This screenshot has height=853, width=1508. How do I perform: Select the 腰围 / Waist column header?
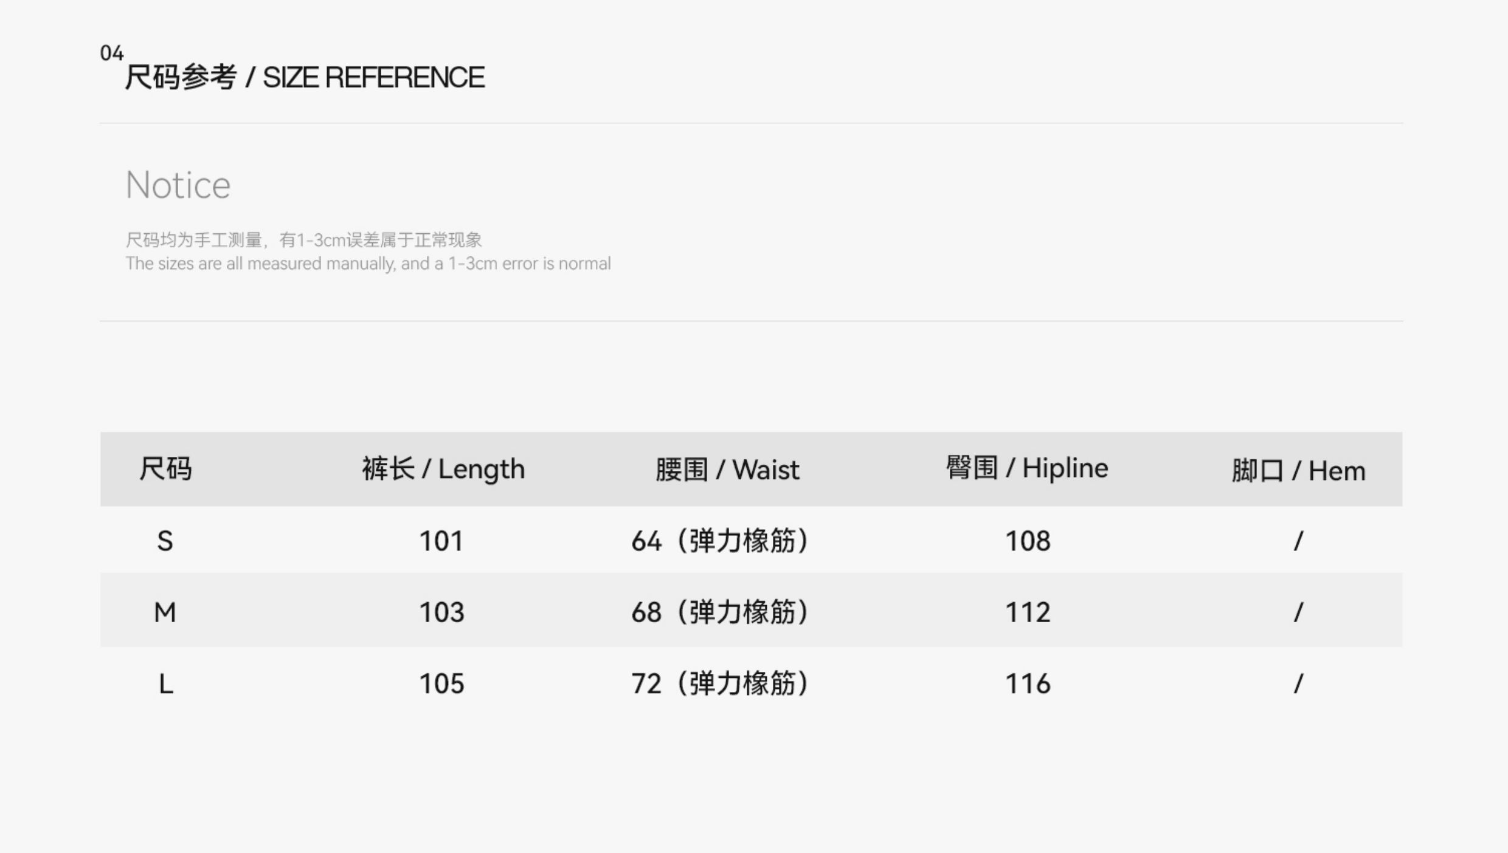[x=727, y=470]
